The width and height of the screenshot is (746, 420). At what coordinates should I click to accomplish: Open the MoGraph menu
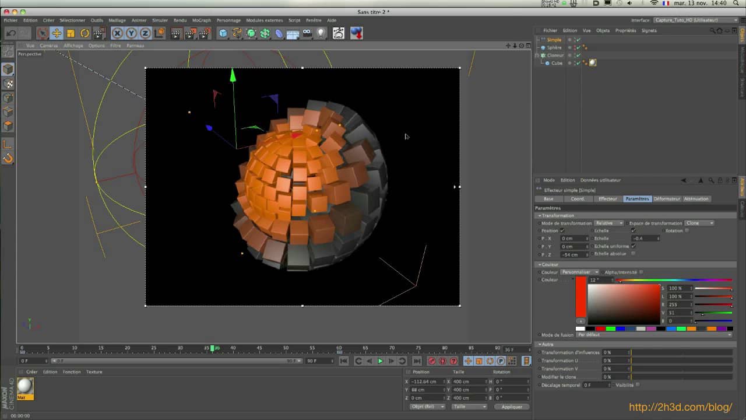pyautogui.click(x=201, y=20)
